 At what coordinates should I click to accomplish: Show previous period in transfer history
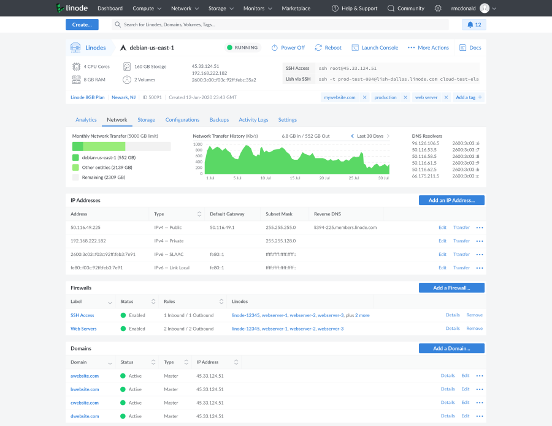[x=352, y=136]
